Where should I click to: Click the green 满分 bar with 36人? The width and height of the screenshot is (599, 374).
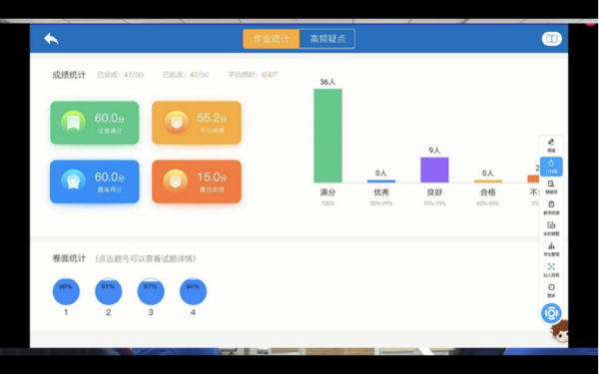(x=327, y=136)
